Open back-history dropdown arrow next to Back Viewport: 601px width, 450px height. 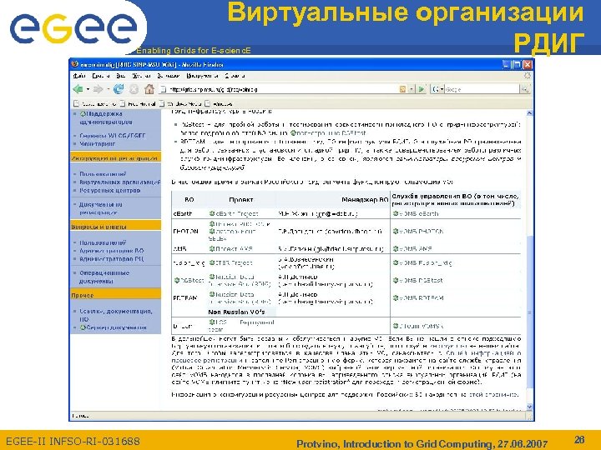tap(88, 89)
